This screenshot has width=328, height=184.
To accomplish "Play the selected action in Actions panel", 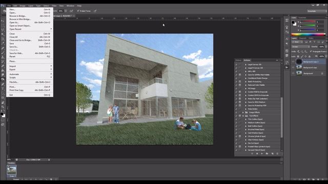I will [x=262, y=154].
